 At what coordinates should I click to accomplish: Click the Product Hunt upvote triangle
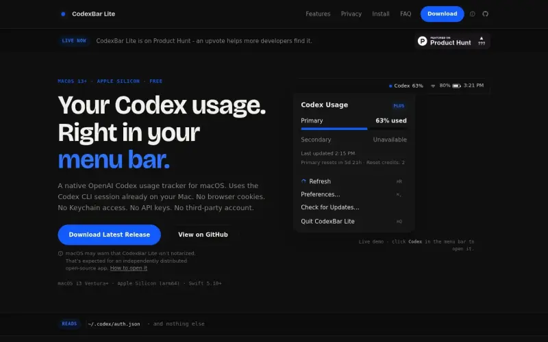[x=482, y=38]
